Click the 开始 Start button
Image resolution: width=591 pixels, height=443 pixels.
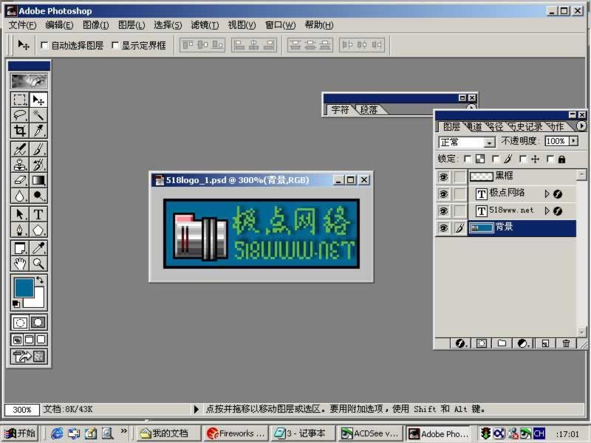(x=20, y=433)
